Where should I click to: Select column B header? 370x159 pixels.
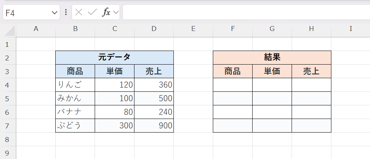[x=75, y=29]
